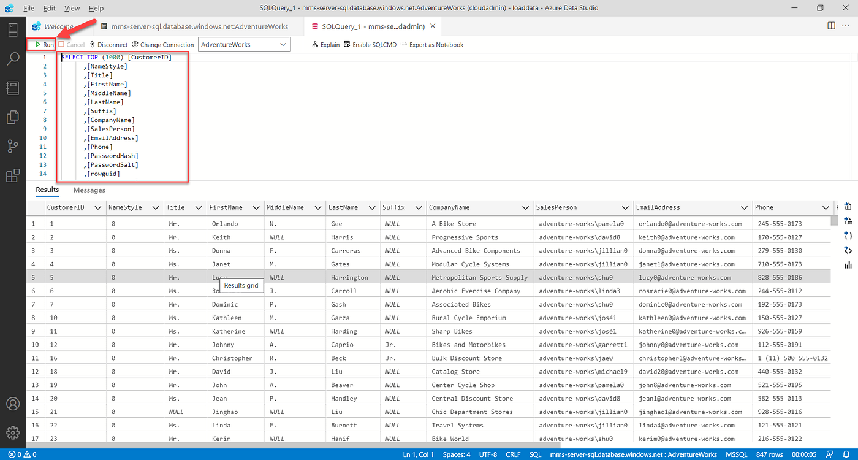Save results as XML
858x460 pixels.
tap(848, 250)
